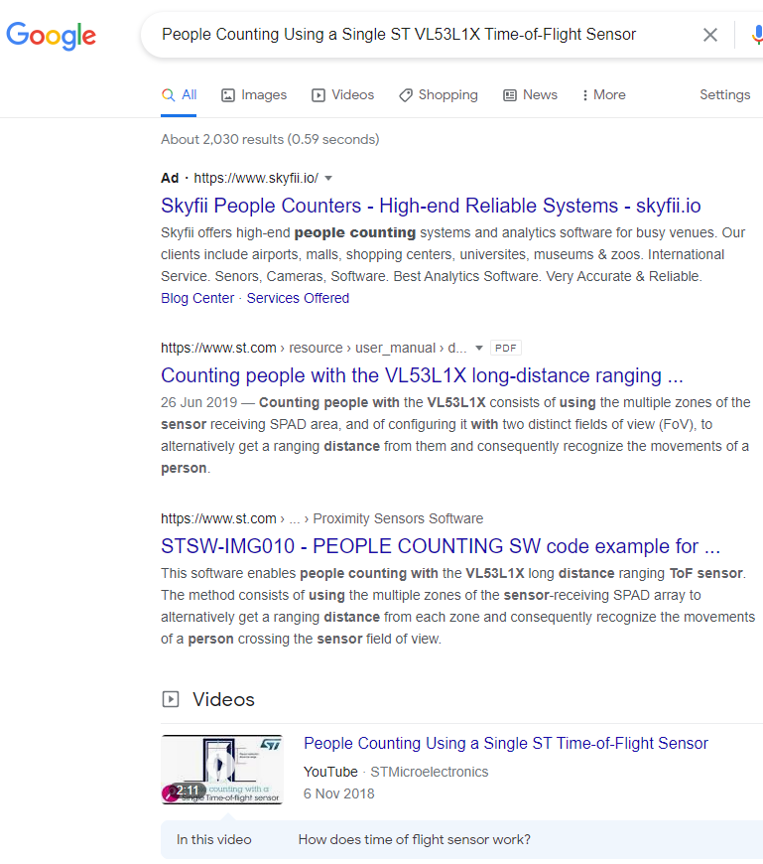This screenshot has height=864, width=763.
Task: Expand the dropdown arrow beside skyfii.io ad URL
Action: tap(328, 178)
